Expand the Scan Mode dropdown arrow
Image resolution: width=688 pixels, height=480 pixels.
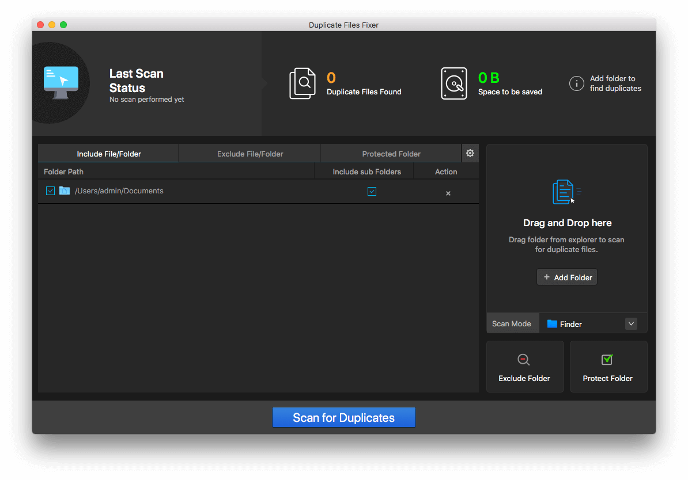click(631, 324)
